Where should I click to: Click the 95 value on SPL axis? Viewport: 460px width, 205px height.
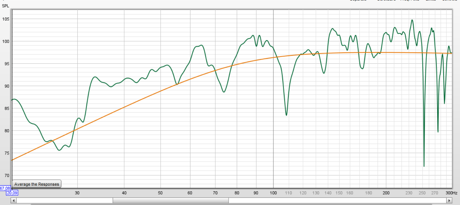click(7, 64)
